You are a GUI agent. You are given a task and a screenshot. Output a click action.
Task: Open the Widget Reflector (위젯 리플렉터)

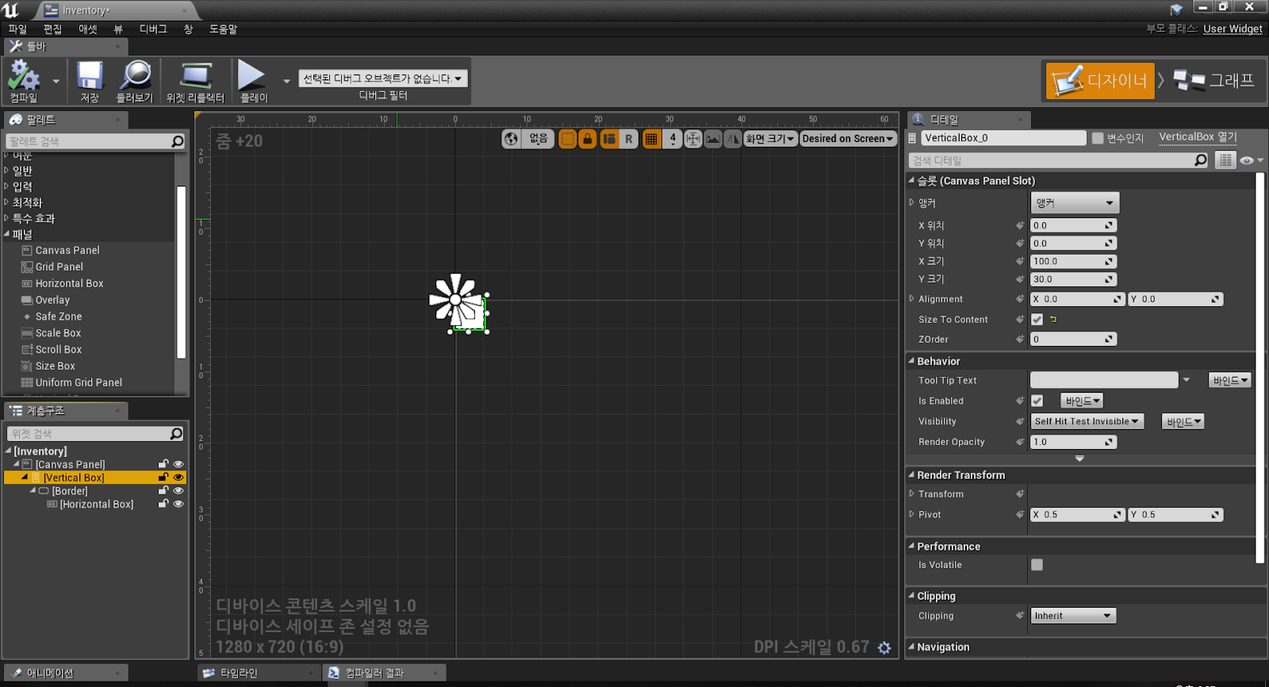[195, 80]
